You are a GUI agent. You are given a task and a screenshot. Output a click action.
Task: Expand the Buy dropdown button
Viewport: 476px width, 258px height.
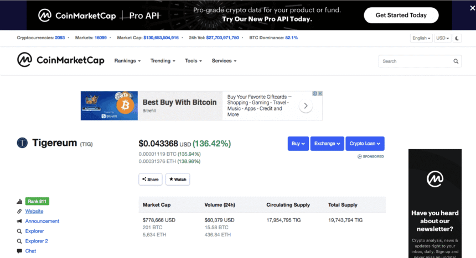pos(298,144)
